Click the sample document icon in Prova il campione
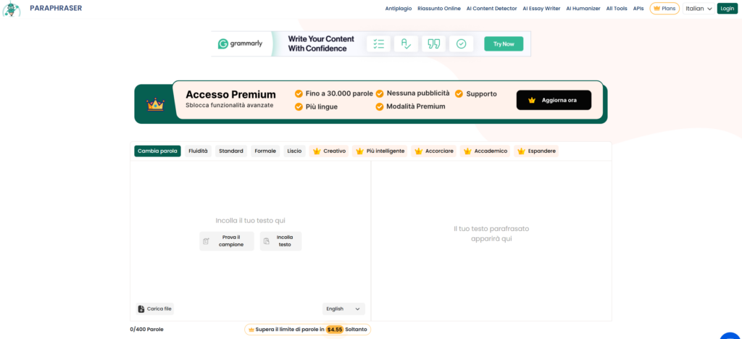This screenshot has width=742, height=339. 206,241
